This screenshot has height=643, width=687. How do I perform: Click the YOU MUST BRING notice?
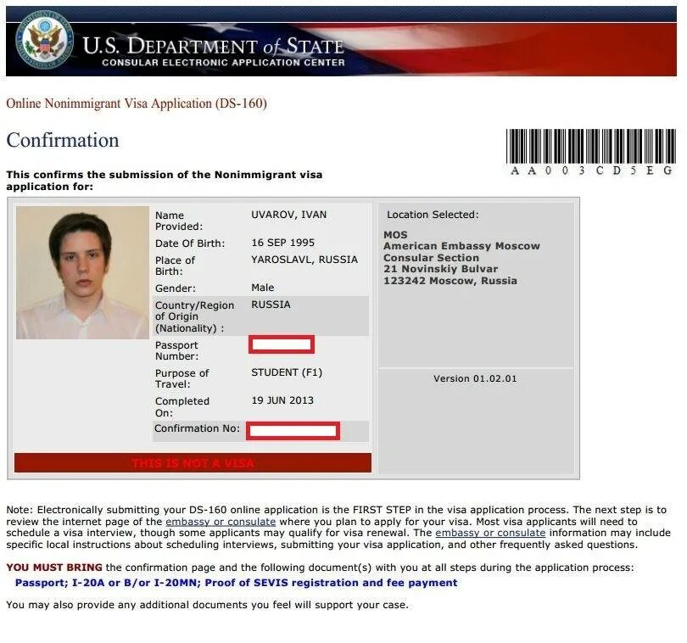[x=54, y=568]
